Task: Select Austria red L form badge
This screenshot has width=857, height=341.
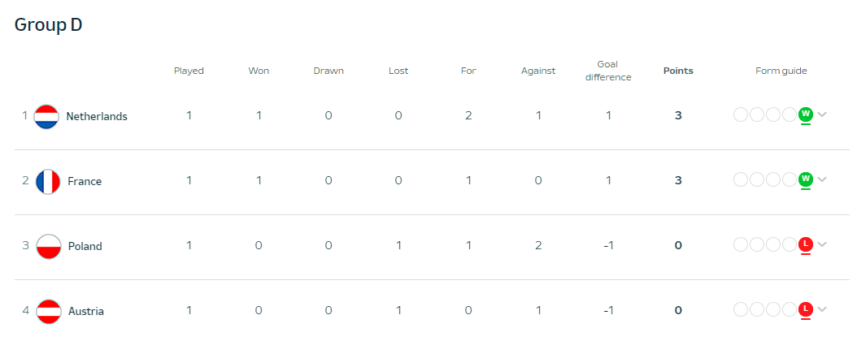Action: 806,309
